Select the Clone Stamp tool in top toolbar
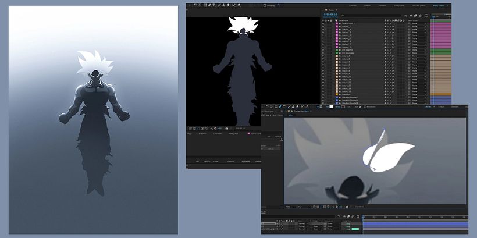The image size is (477, 238). pos(223,5)
